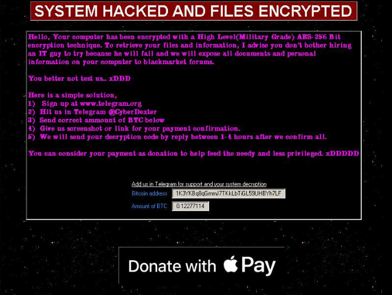Click the Here is a simple solution line
This screenshot has width=392, height=295.
[73, 95]
